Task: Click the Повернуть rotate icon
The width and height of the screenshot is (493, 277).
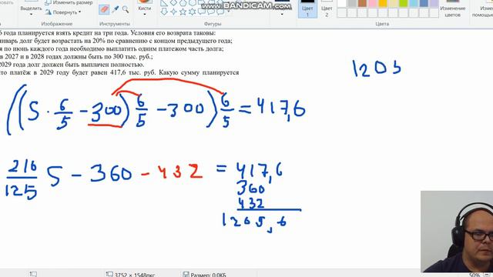Action: [x=48, y=12]
